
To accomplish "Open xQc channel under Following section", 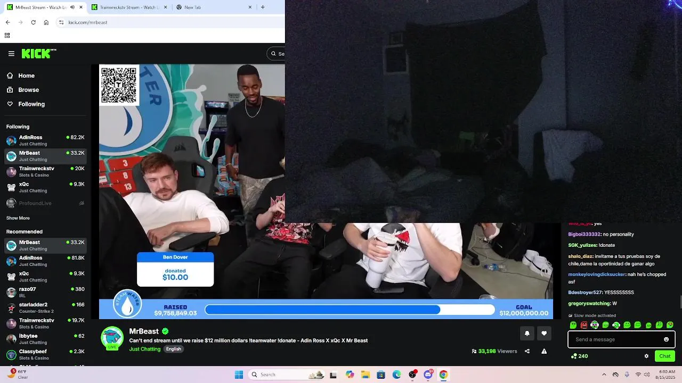I will (x=45, y=187).
